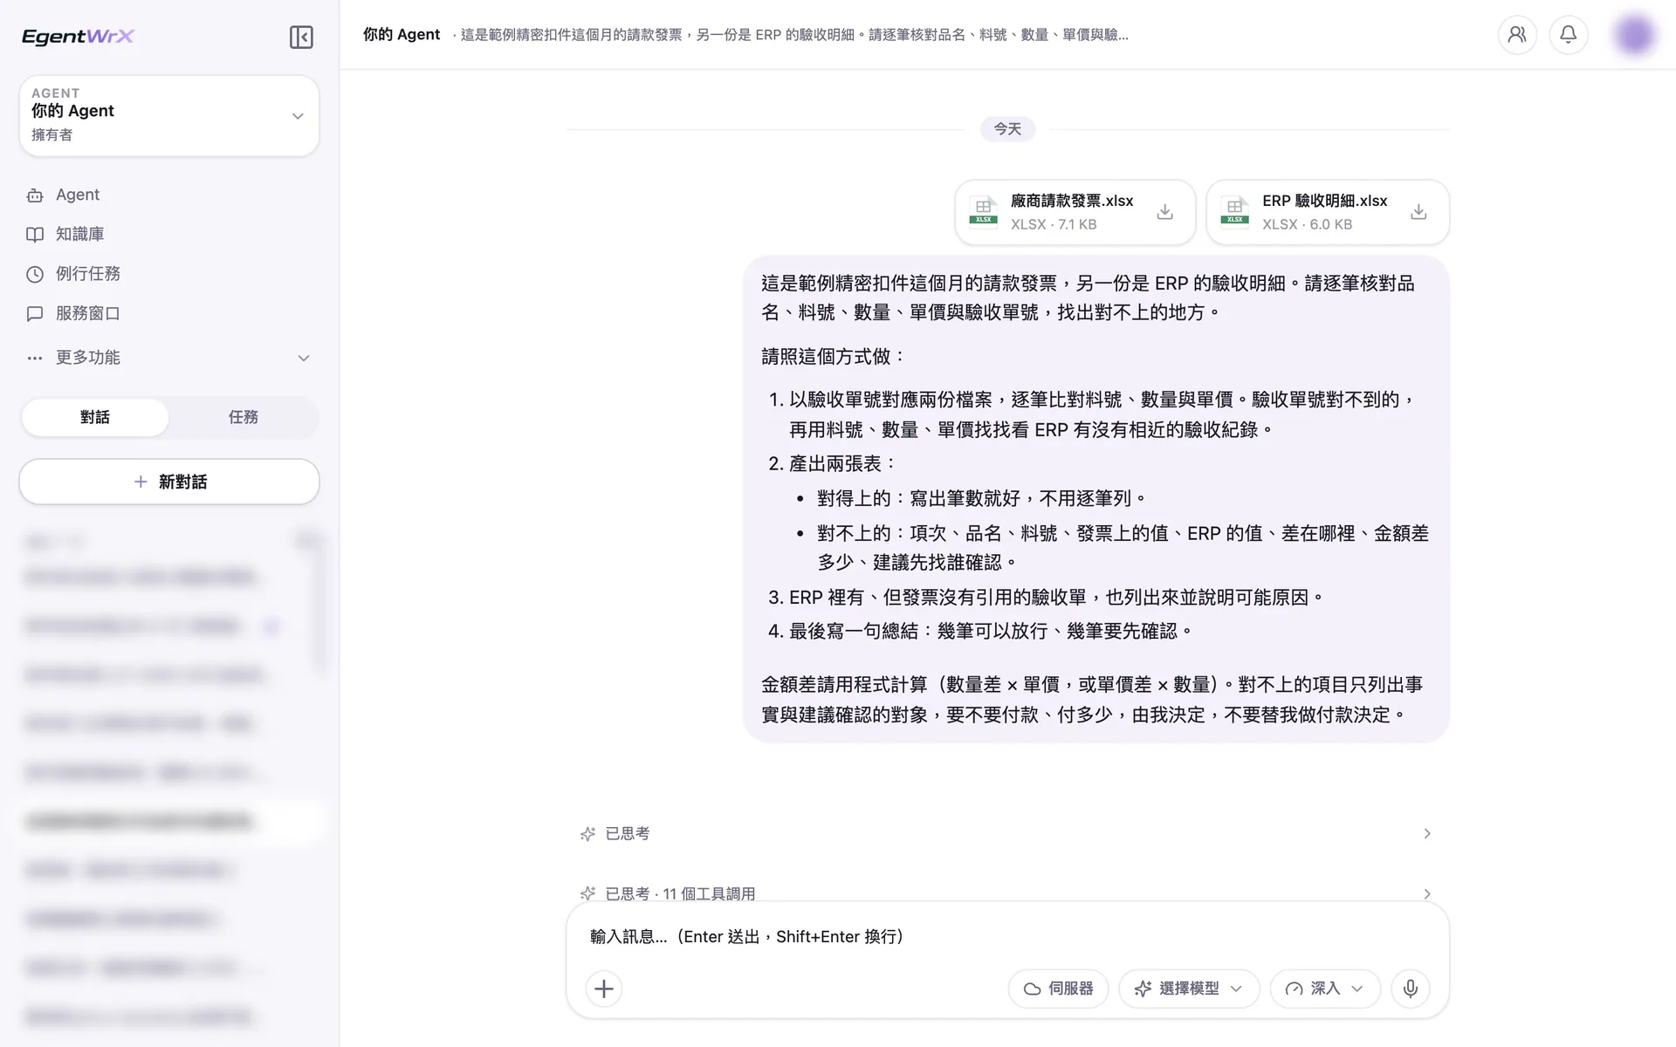Click the 服務窗口 chat icon

pos(35,313)
